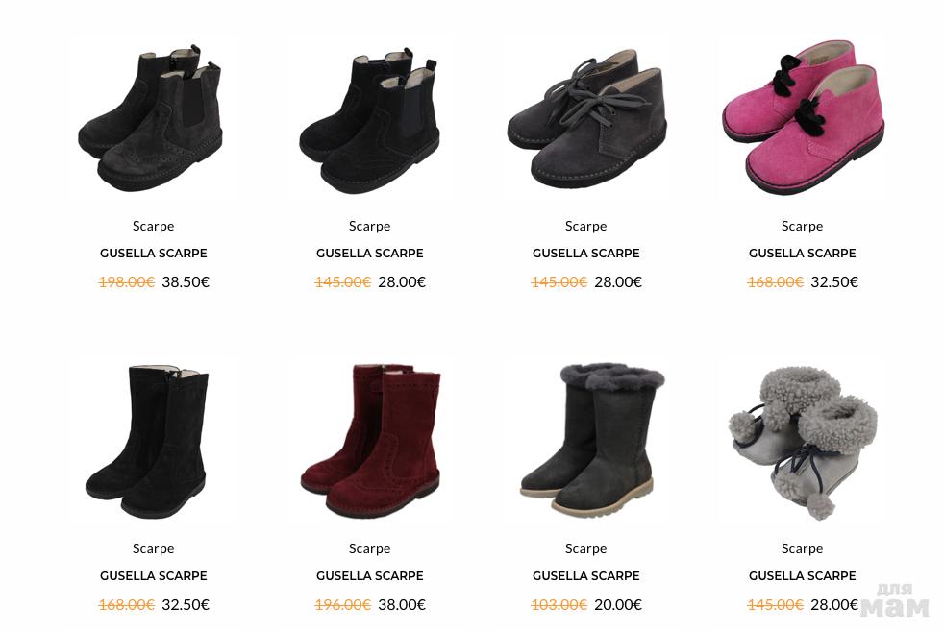
Task: View the fur-trimmed dark grey boots image
Action: pos(585,440)
